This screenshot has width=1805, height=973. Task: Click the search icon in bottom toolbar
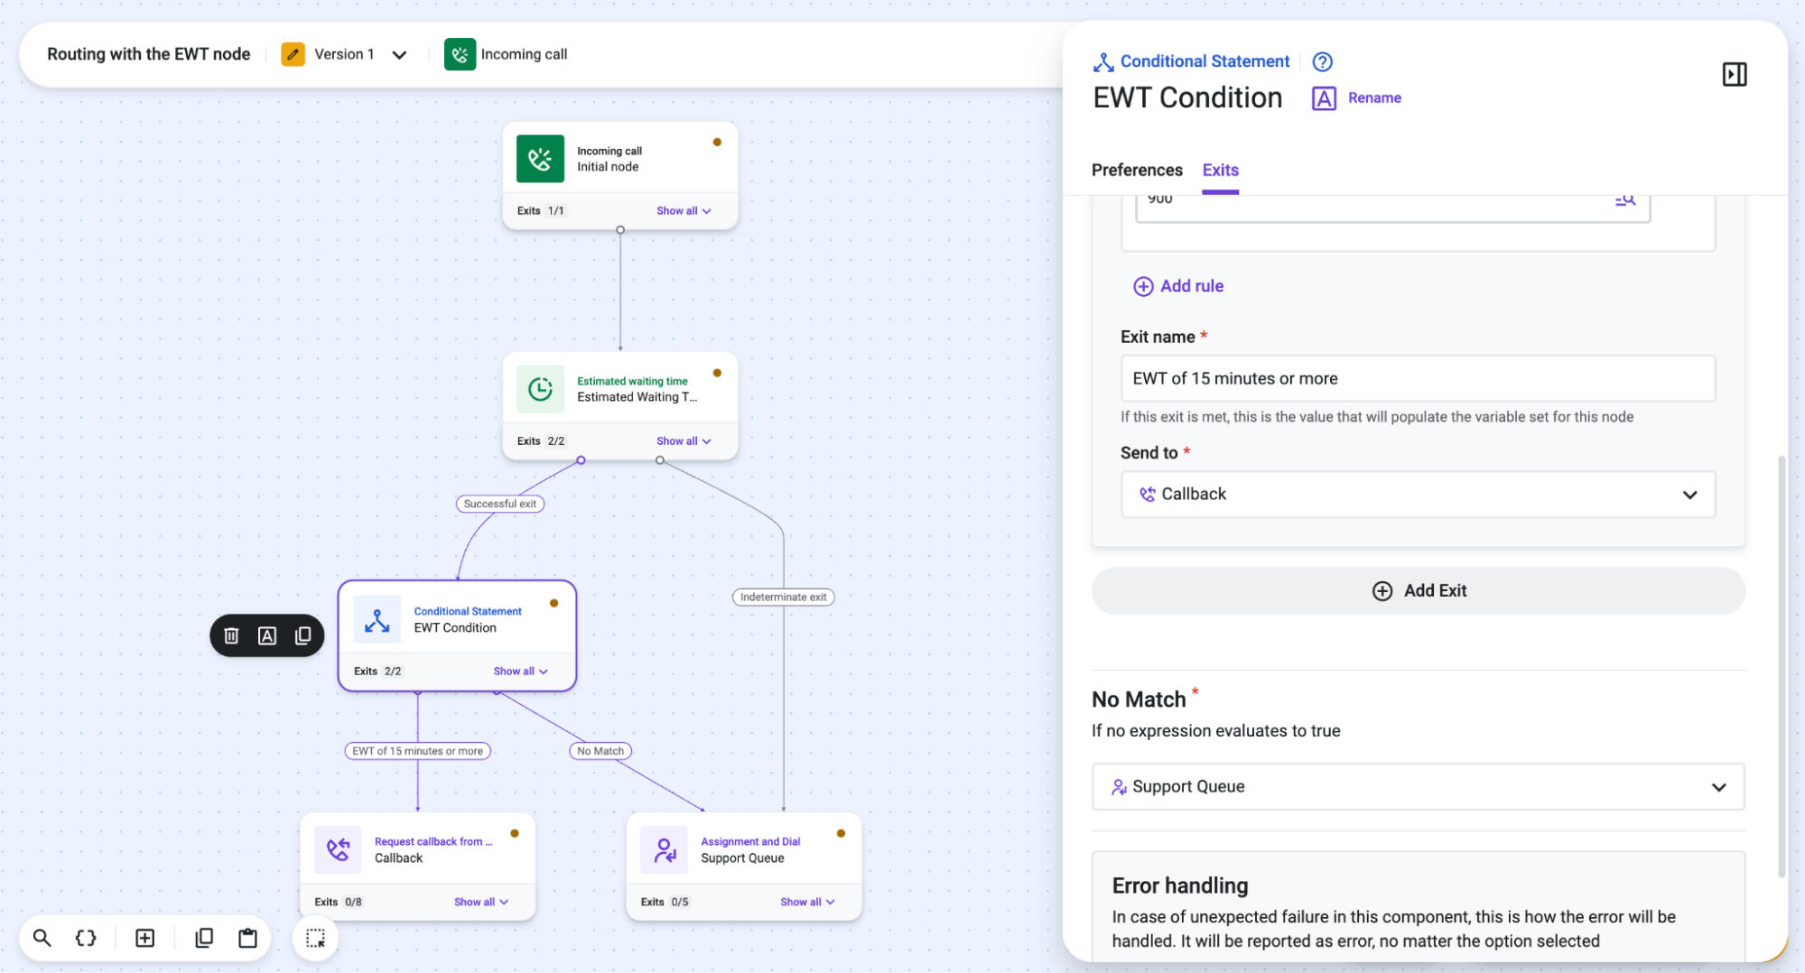42,938
